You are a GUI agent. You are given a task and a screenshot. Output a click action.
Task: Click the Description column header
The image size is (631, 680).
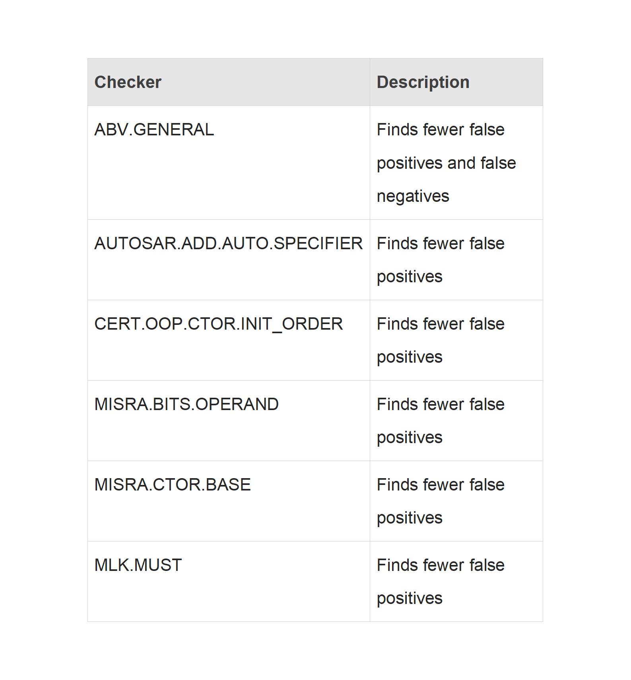click(x=423, y=82)
